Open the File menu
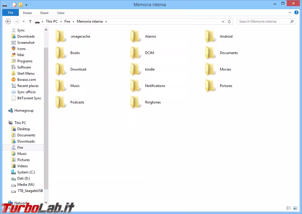The width and height of the screenshot is (302, 214). (x=10, y=13)
